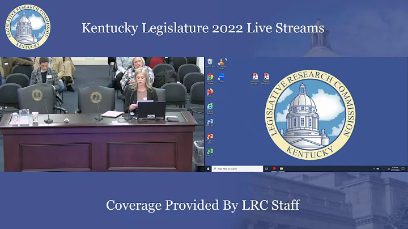Click the taskbar search box
The width and height of the screenshot is (408, 229).
pos(237,169)
